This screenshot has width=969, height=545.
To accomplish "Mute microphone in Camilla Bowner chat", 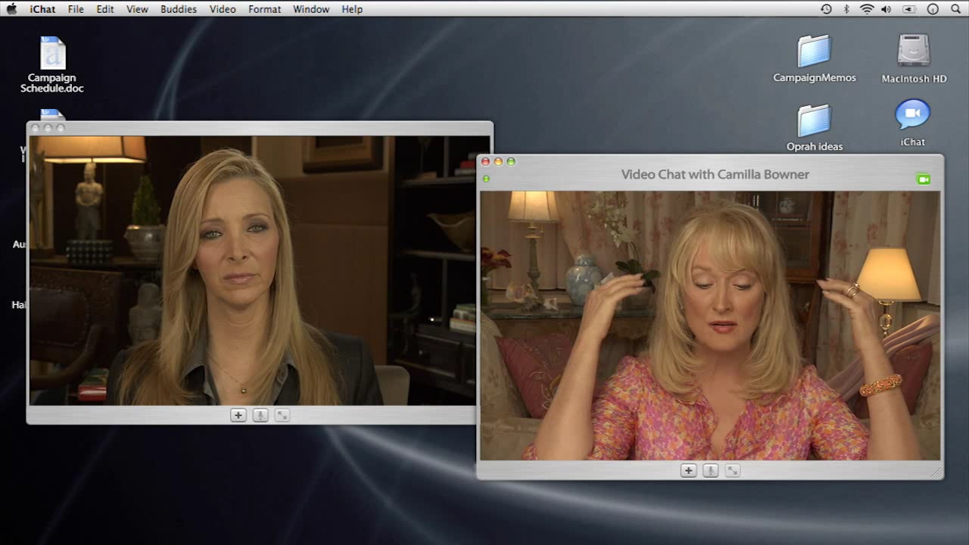I will (x=710, y=470).
